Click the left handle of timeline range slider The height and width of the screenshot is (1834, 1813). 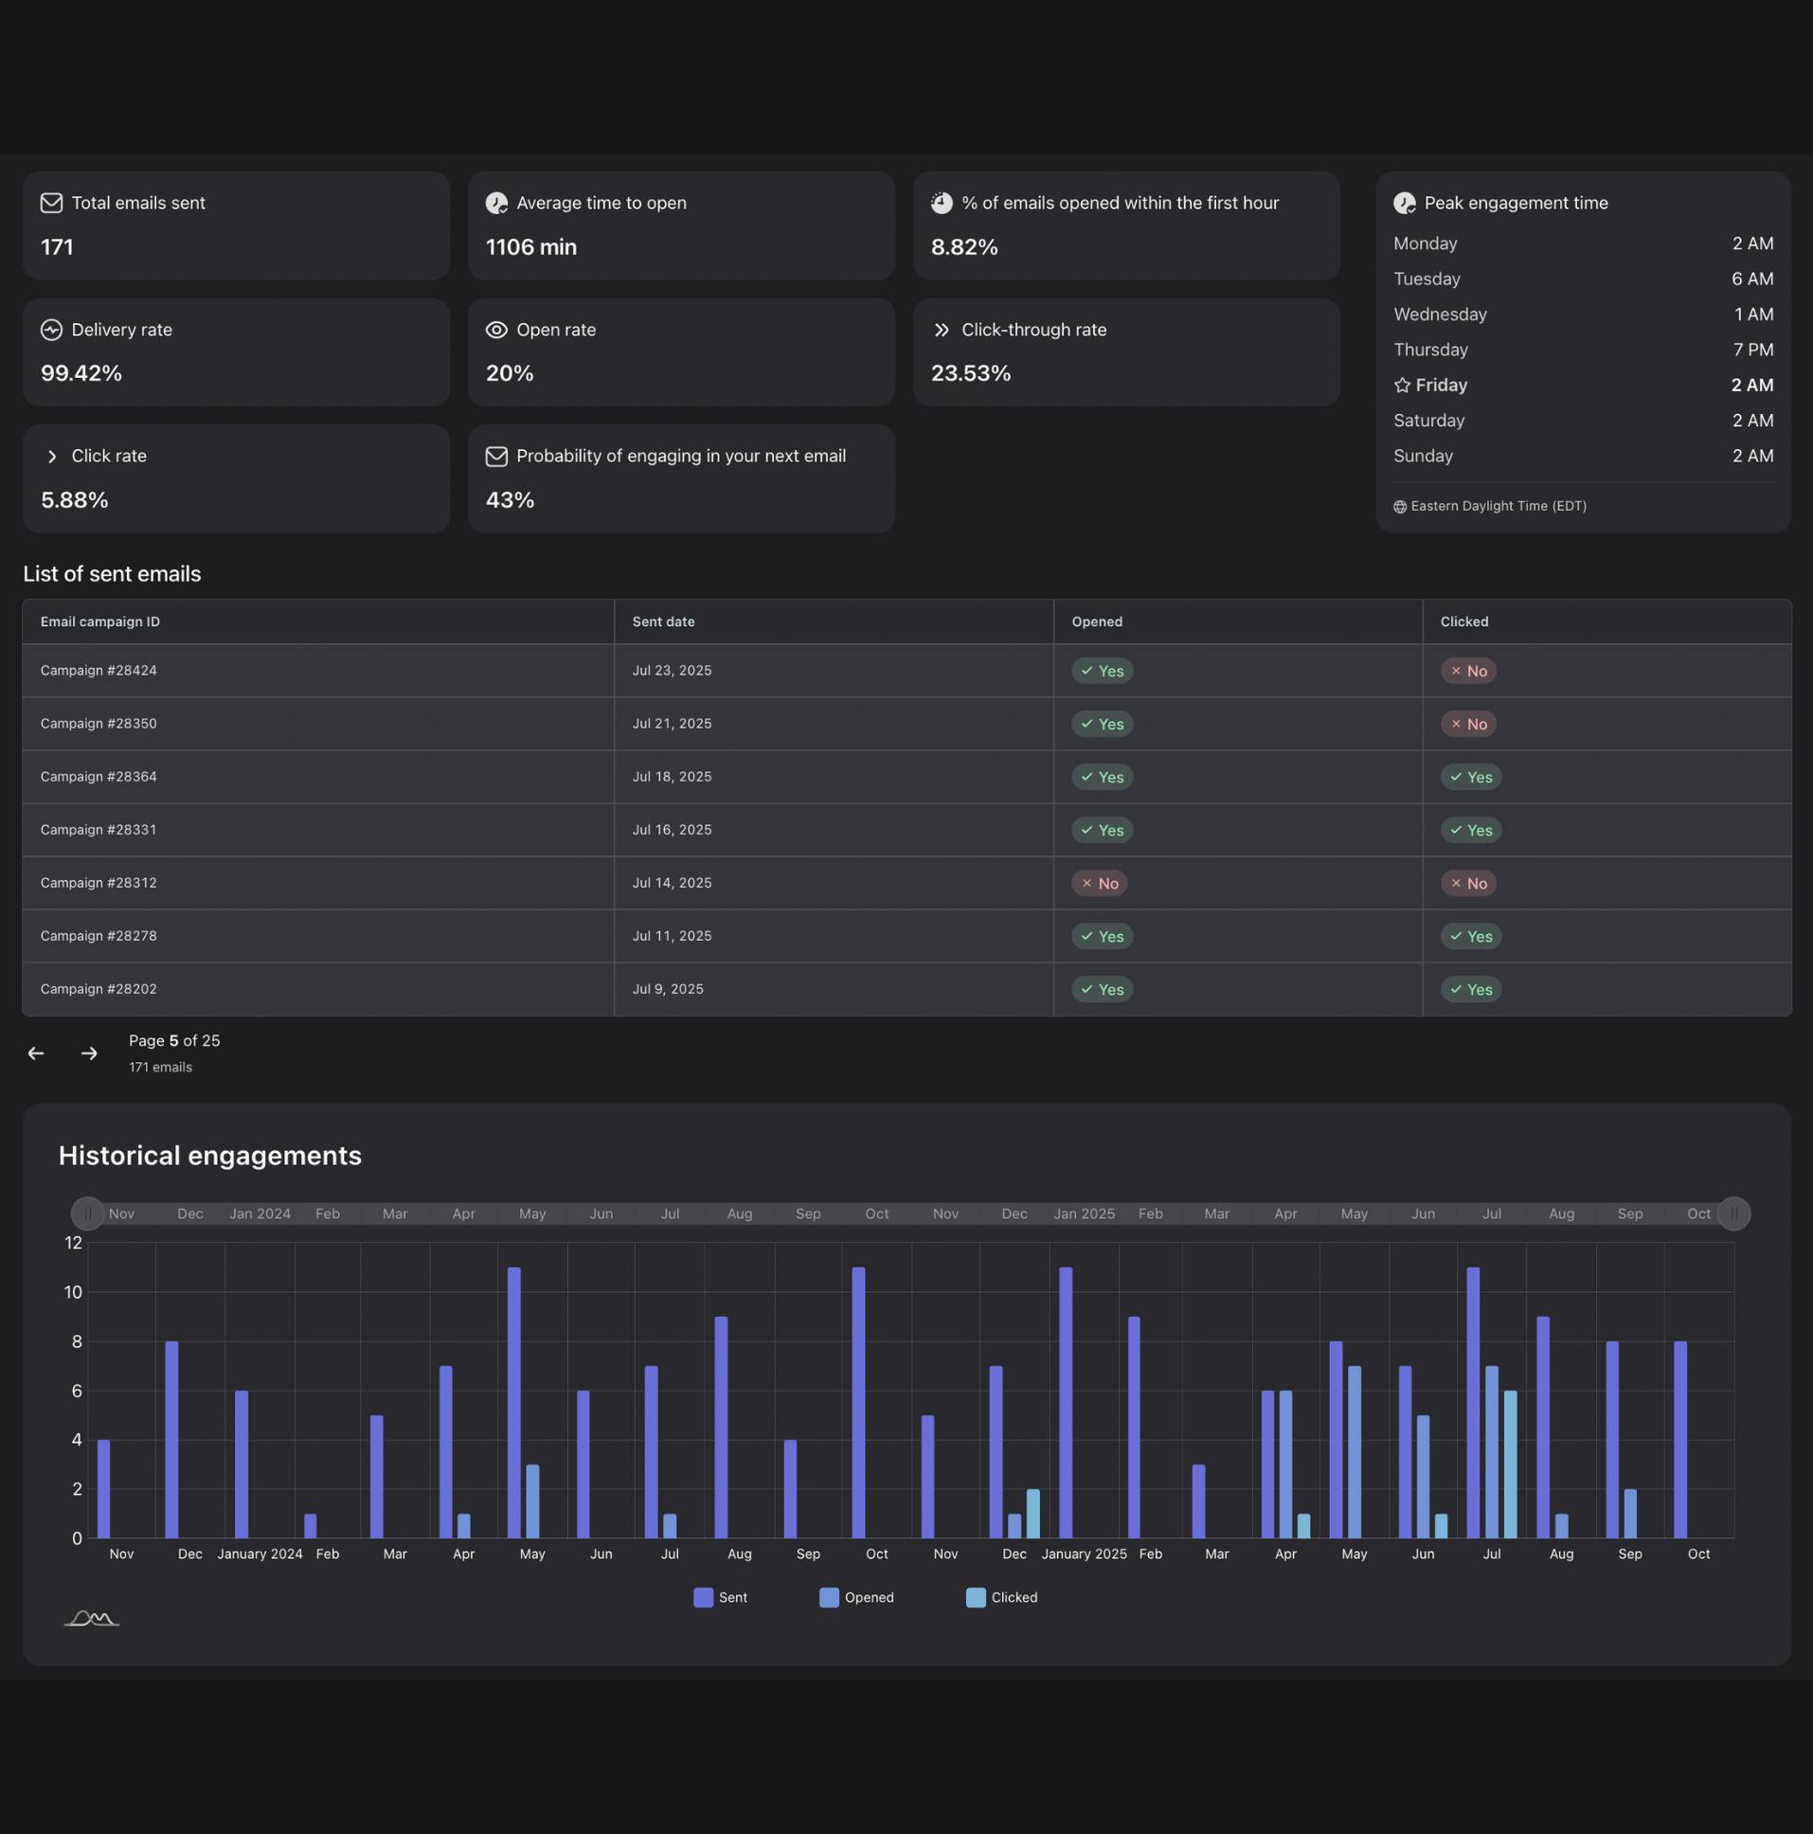point(87,1214)
